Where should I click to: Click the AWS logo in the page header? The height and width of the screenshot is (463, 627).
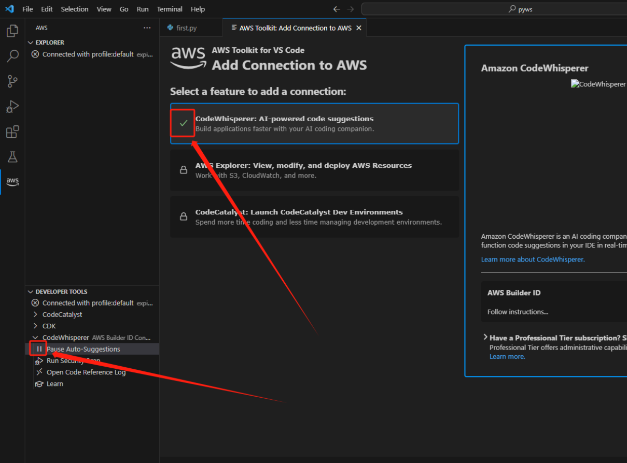click(188, 58)
